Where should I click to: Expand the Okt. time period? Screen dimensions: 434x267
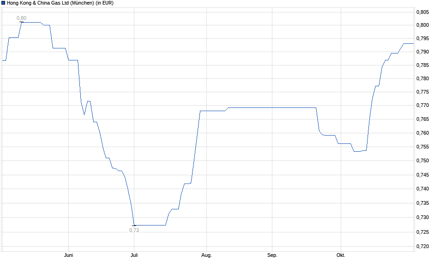point(340,255)
